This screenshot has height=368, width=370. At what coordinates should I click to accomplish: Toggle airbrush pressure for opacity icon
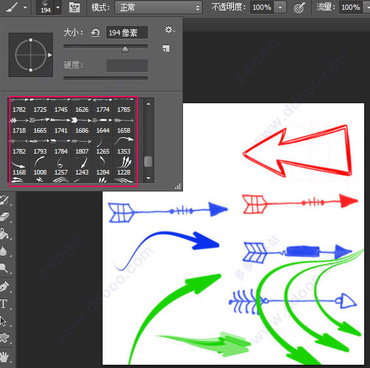(299, 8)
